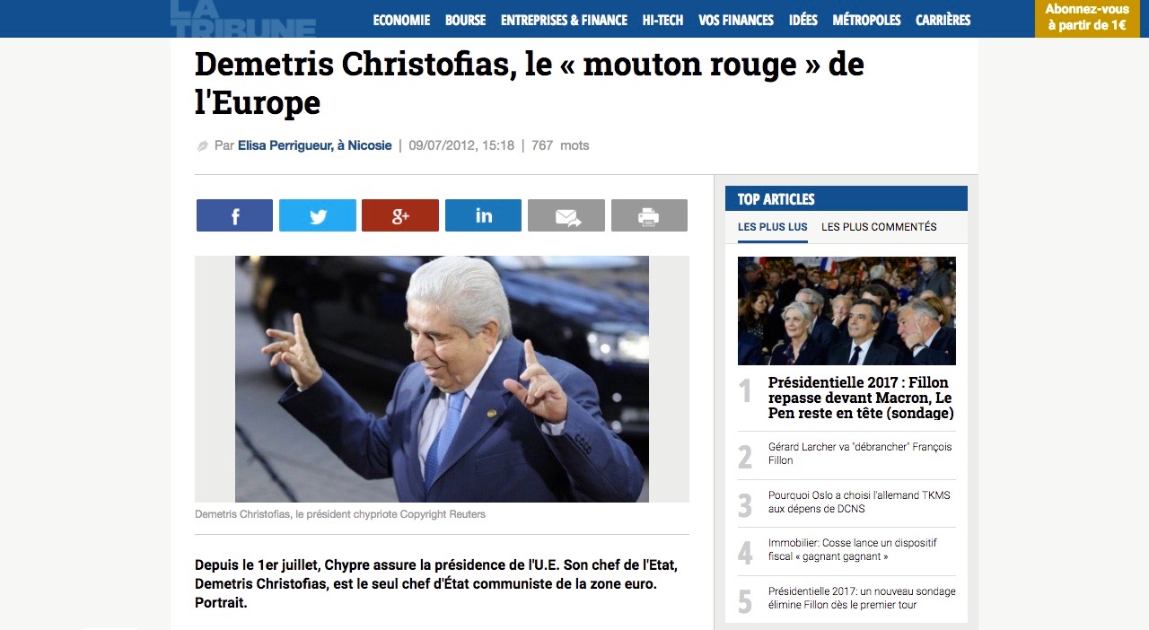Print the article using printer icon
1149x630 pixels.
pos(649,215)
